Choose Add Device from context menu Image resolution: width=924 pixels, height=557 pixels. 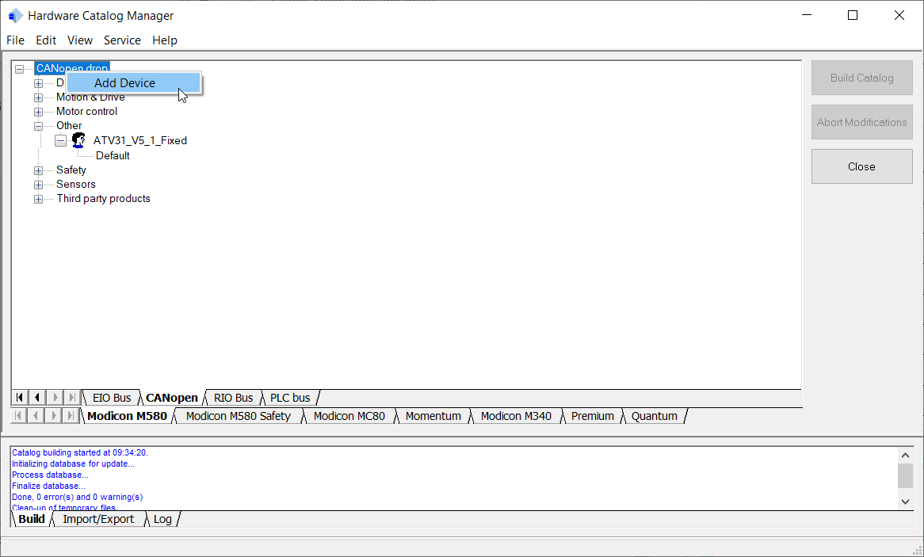click(133, 83)
